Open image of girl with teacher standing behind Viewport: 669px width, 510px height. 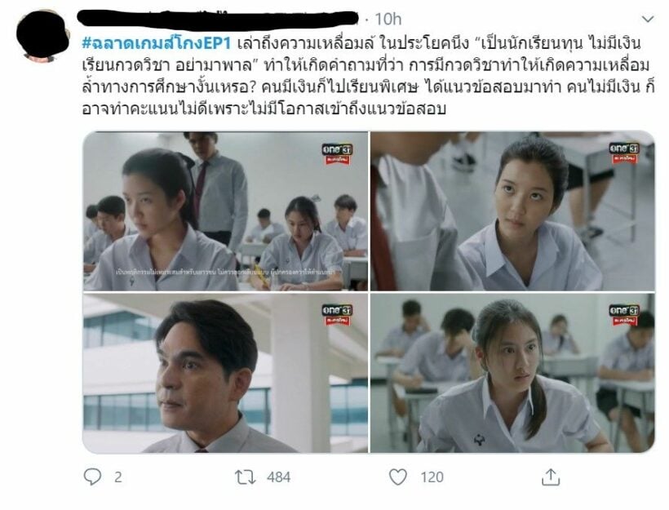coord(225,211)
